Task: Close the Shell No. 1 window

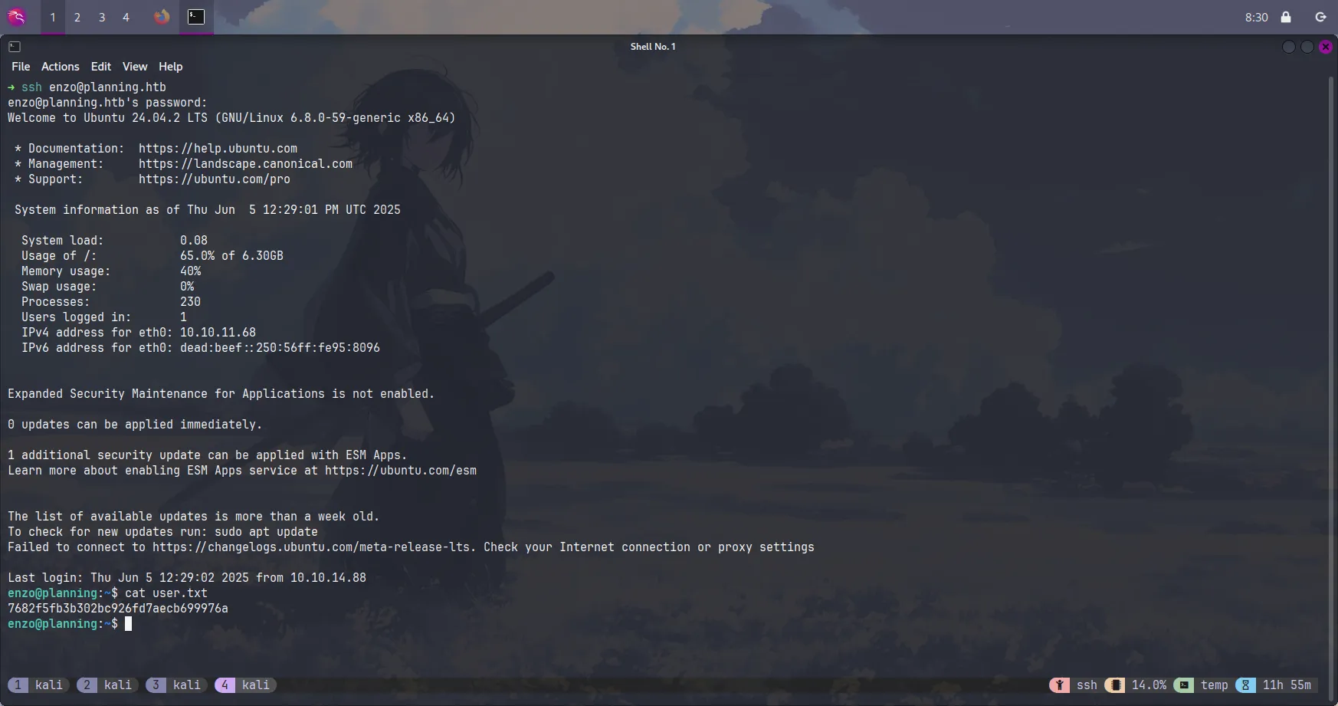Action: point(1325,47)
